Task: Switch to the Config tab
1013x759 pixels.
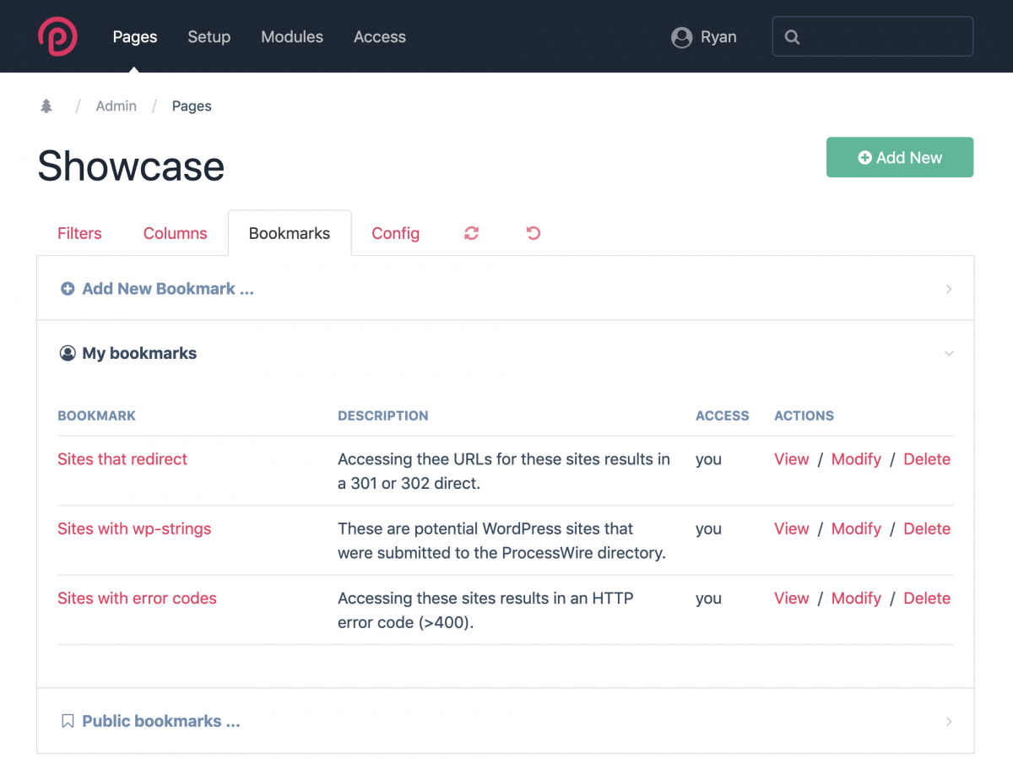Action: pyautogui.click(x=396, y=233)
